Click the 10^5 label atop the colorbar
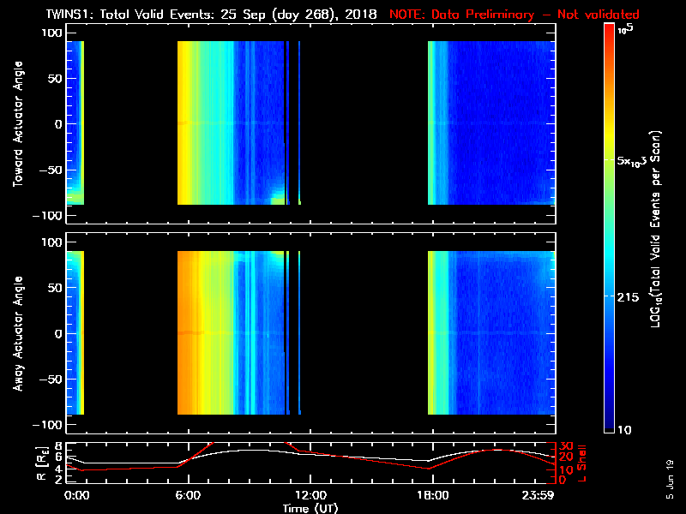This screenshot has height=514, width=686. click(x=629, y=27)
